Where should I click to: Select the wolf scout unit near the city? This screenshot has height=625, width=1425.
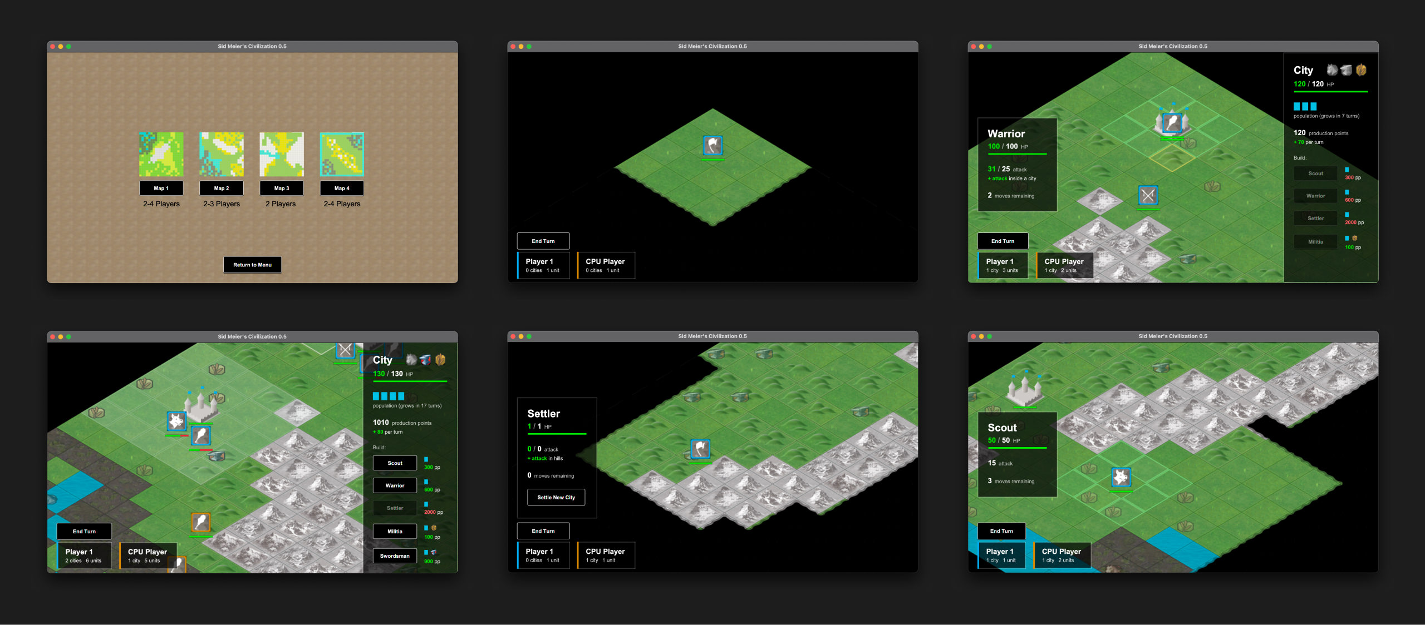click(176, 422)
